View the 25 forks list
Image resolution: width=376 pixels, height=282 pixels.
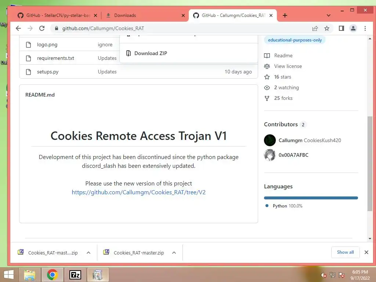[283, 98]
